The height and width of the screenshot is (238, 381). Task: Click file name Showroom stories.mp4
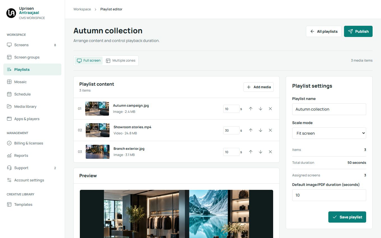click(x=132, y=127)
